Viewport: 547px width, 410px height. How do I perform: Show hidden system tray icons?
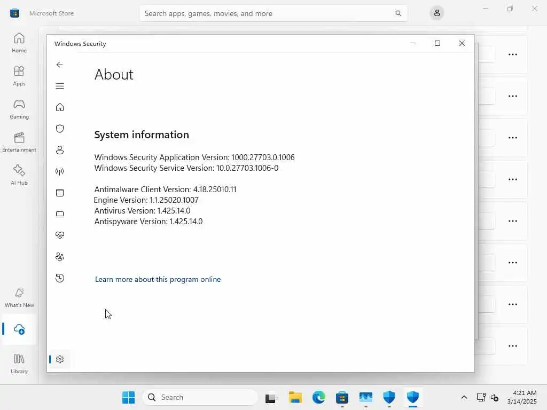click(464, 397)
